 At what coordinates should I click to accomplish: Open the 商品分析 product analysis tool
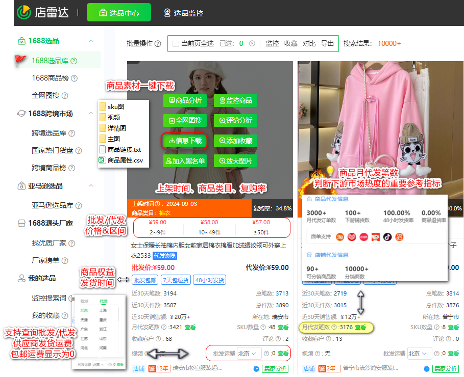pos(185,101)
